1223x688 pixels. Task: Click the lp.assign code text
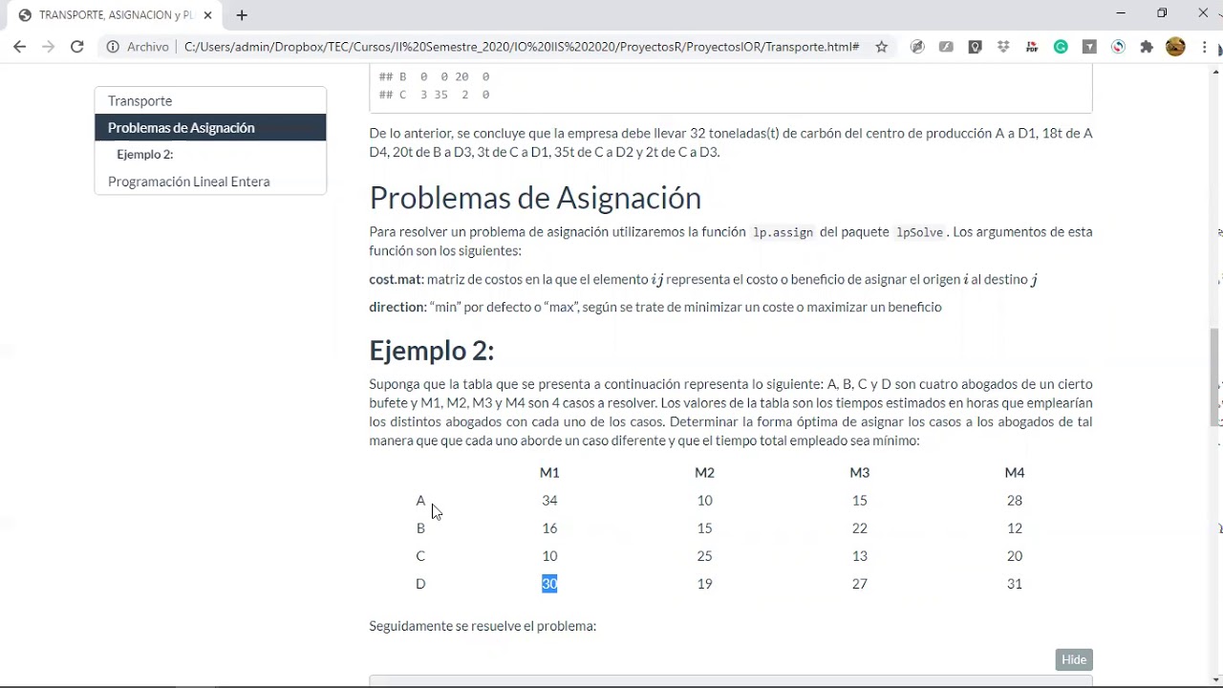pyautogui.click(x=783, y=232)
